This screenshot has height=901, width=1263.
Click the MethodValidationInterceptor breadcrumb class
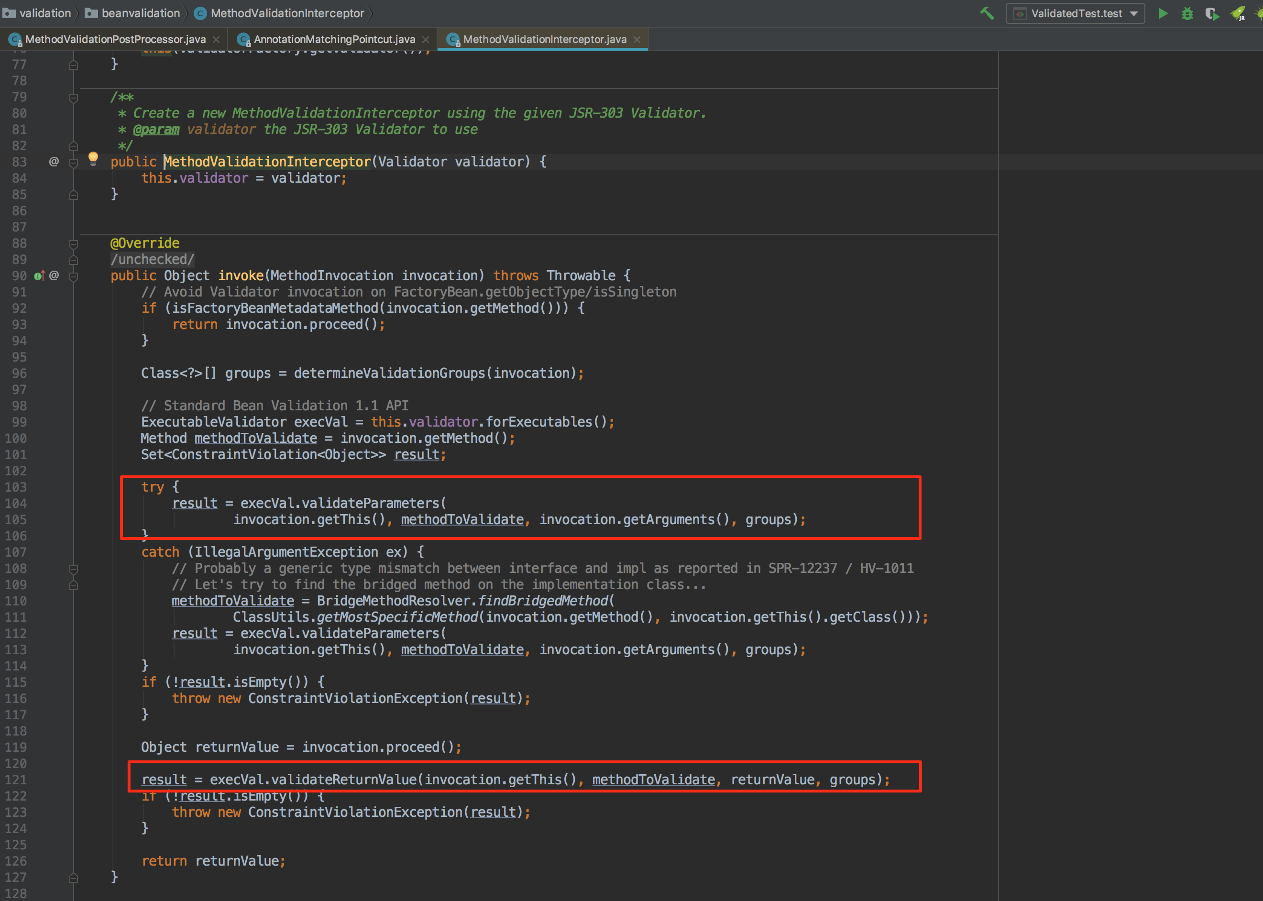tap(287, 13)
